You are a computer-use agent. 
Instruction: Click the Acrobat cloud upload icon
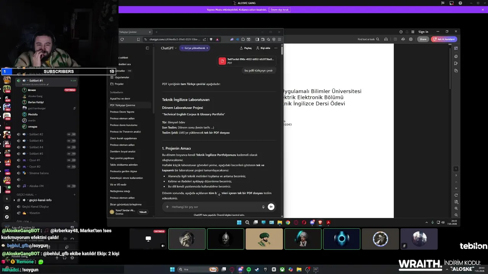403,39
